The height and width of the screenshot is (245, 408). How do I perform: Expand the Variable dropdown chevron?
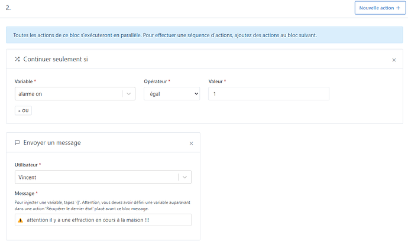point(128,93)
